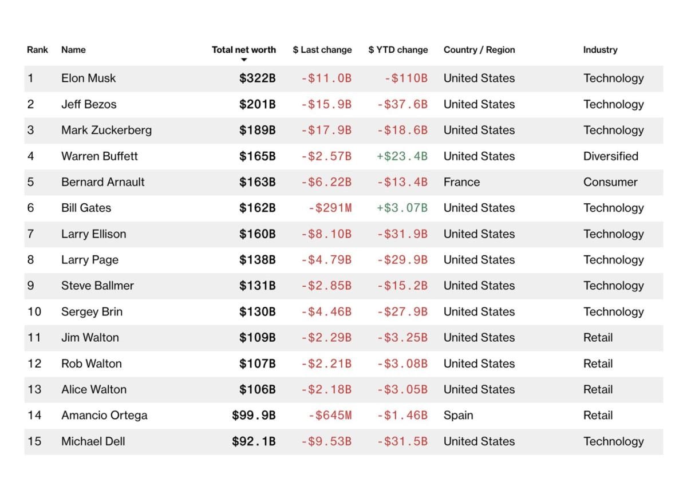Open Warren Buffett's entry
Screen dimensions: 687x490
click(100, 156)
